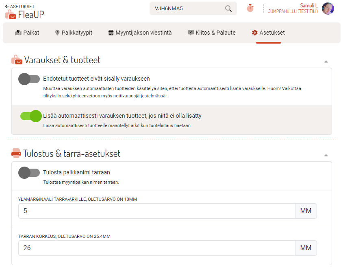Collapse the Varaukset & tuotteet section
The width and height of the screenshot is (343, 277).
[x=326, y=62]
